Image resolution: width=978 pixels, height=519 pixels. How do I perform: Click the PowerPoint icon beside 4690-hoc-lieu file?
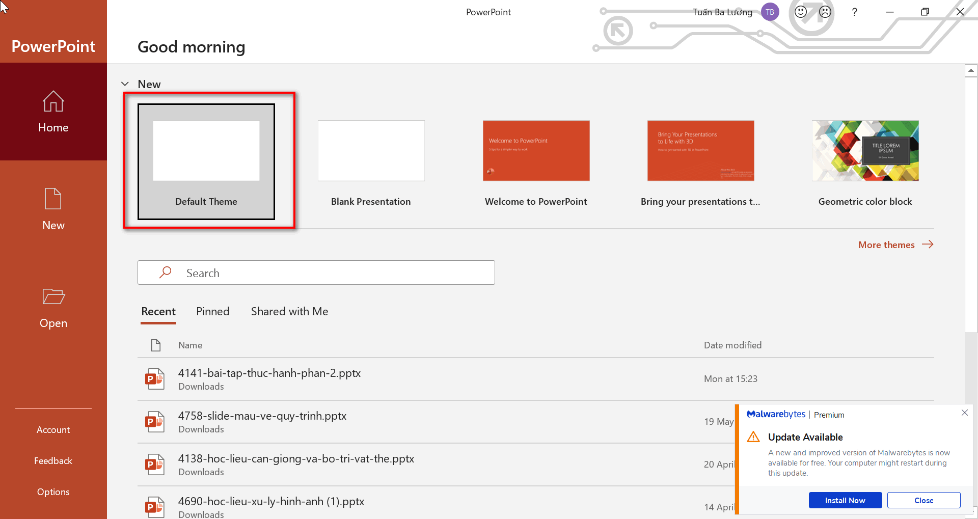pos(155,507)
